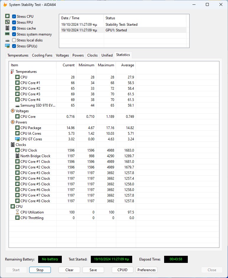This screenshot has width=228, height=278.
Task: Open the CPUID panel
Action: (x=122, y=270)
